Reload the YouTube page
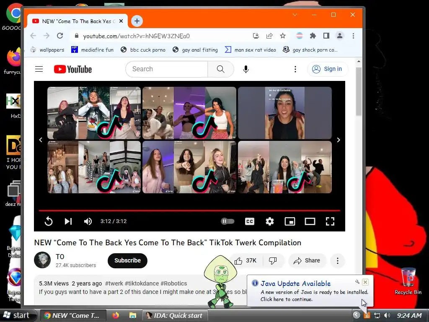 (60, 36)
